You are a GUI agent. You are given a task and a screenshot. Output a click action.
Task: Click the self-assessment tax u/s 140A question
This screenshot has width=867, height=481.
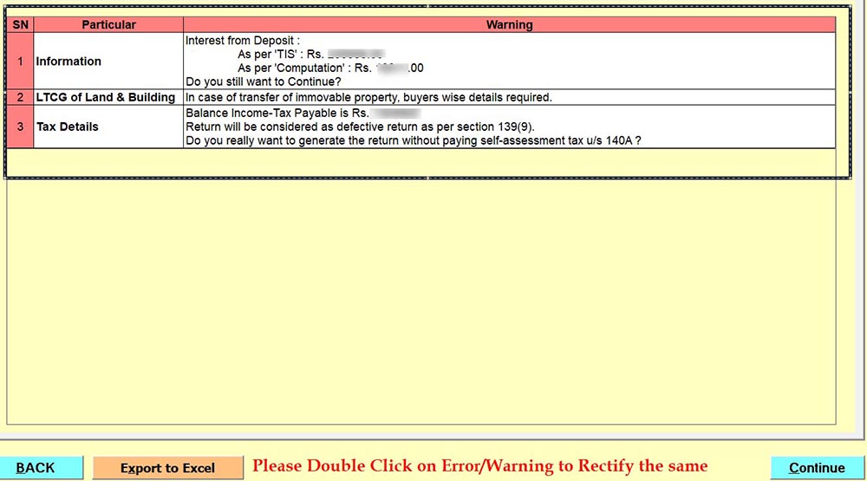coord(413,140)
